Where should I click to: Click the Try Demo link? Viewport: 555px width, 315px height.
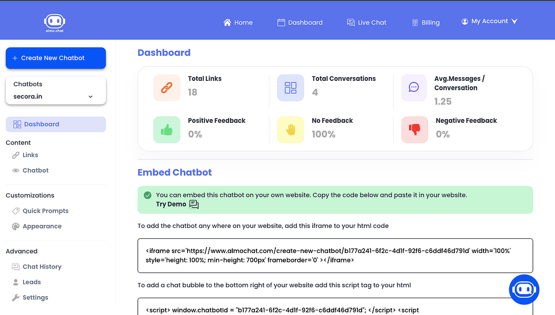(171, 204)
